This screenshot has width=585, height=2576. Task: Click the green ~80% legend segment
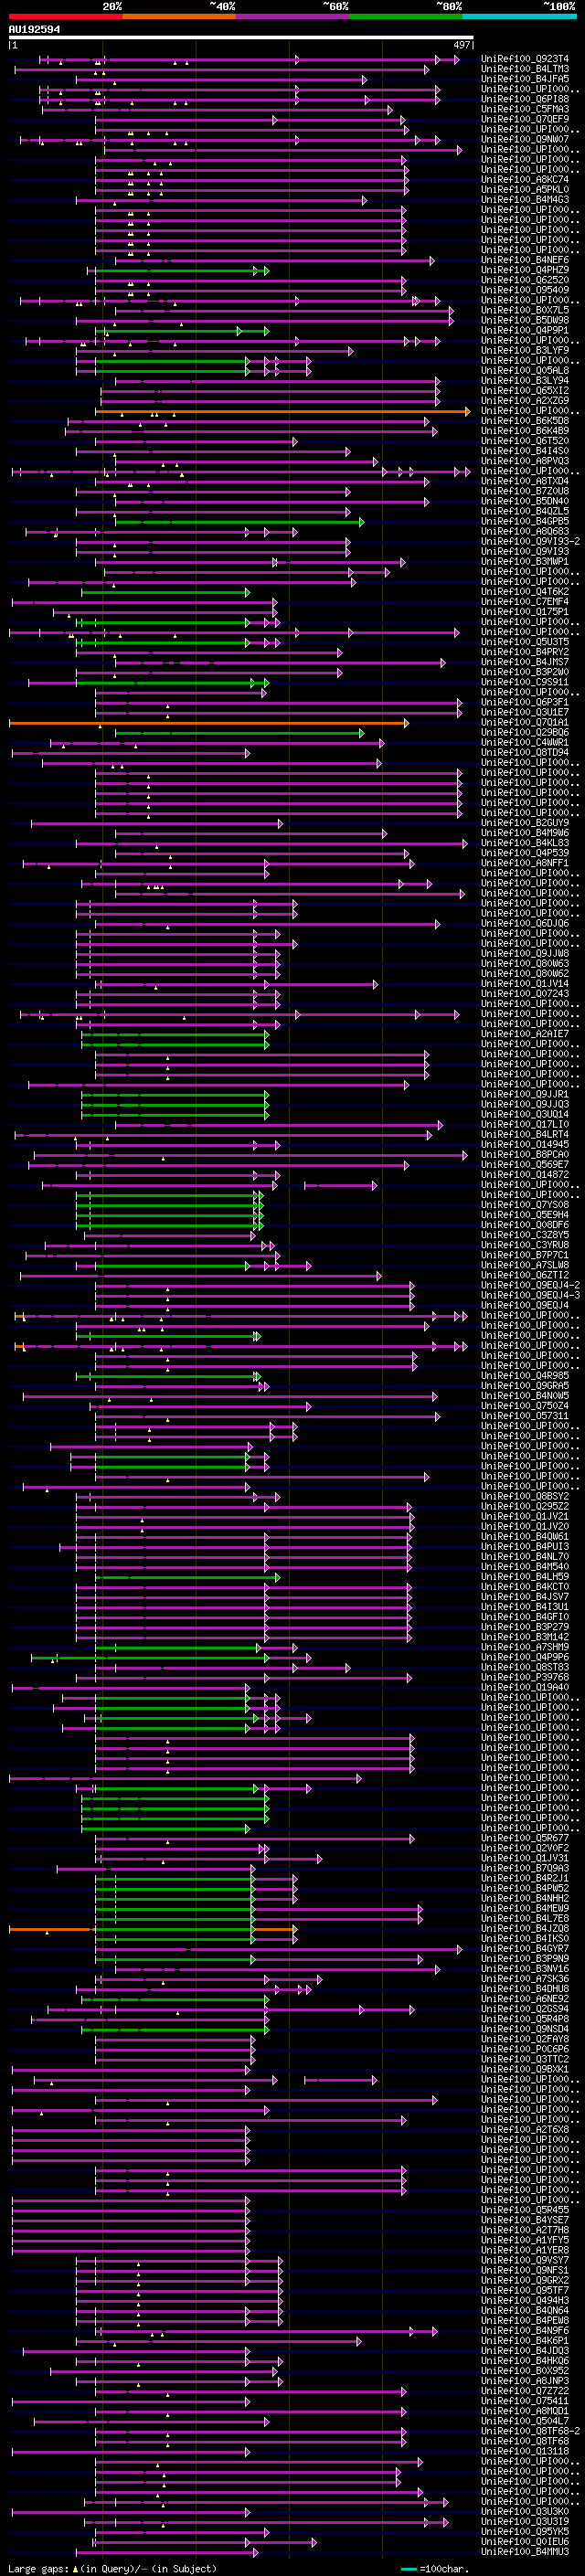[x=406, y=16]
